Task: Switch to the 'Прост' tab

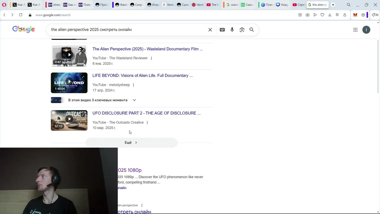Action: click(x=102, y=5)
